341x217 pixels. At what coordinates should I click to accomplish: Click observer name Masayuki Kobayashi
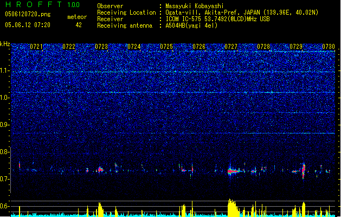(195, 6)
